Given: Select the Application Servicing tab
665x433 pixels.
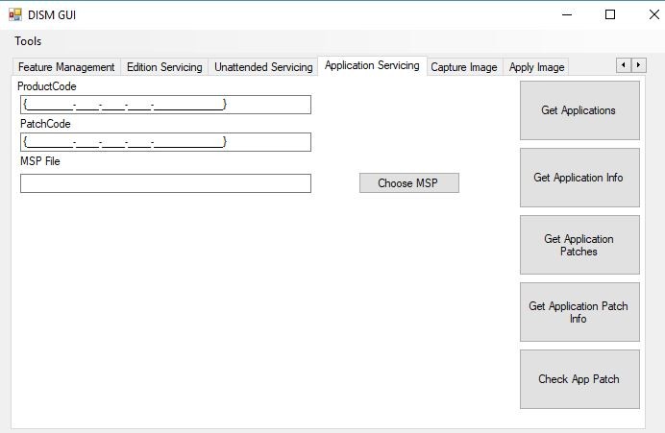Looking at the screenshot, I should [x=372, y=65].
